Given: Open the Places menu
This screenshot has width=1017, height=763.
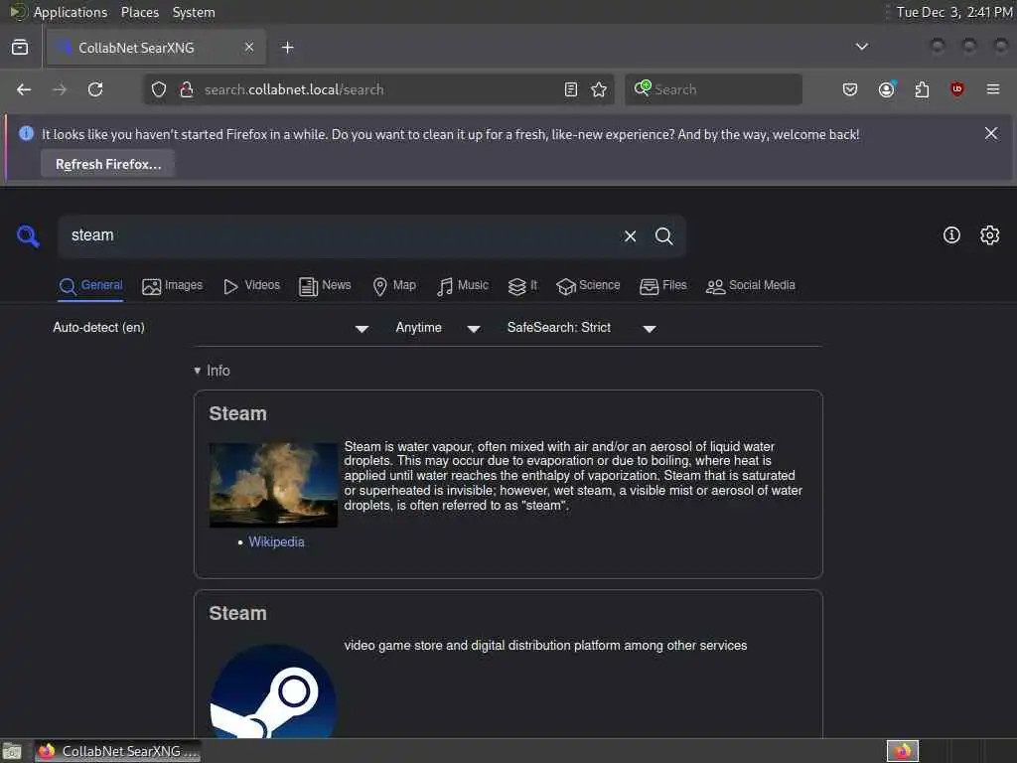Looking at the screenshot, I should 139,12.
